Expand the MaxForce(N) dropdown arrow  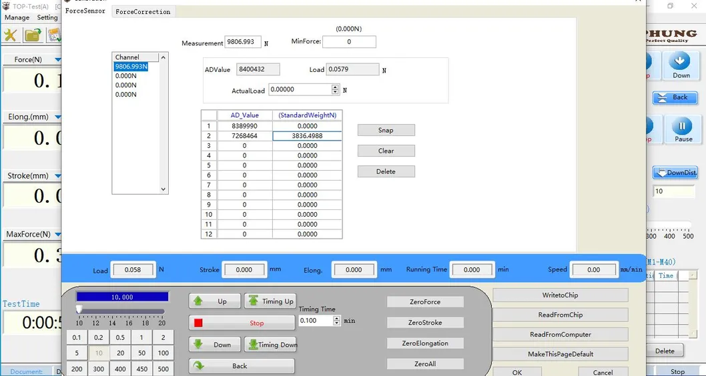[x=57, y=235]
